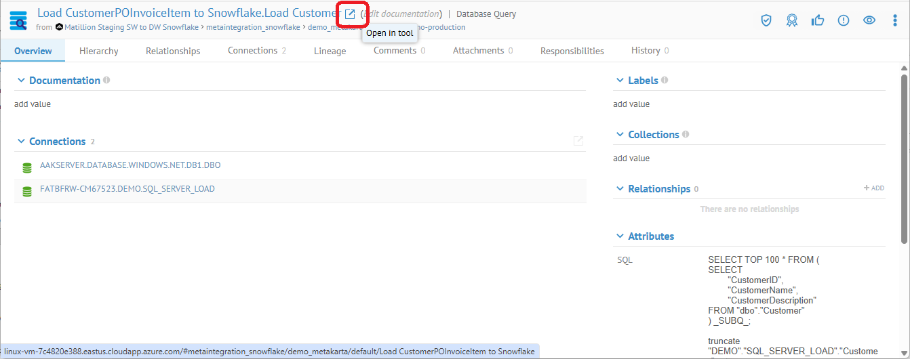Screen dimensions: 910x359
Task: Click the certify ribbon badge icon
Action: pos(791,20)
